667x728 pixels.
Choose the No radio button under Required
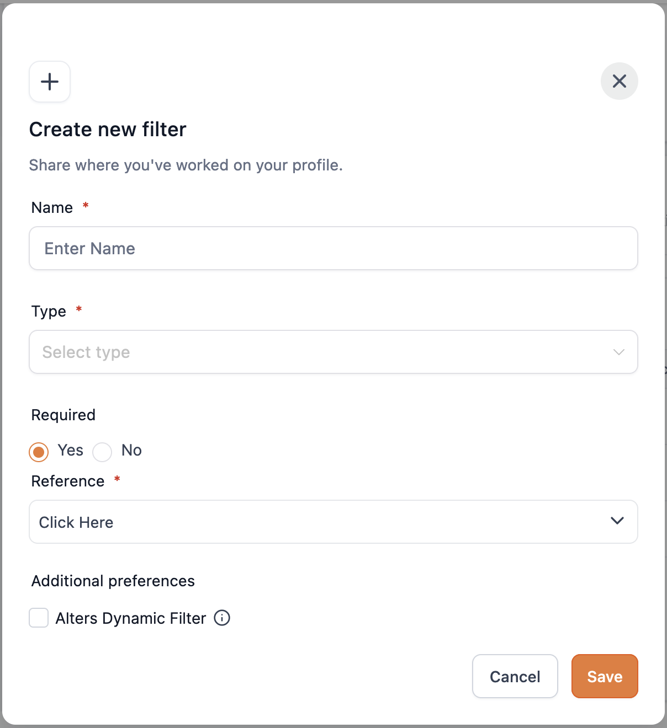(x=102, y=452)
